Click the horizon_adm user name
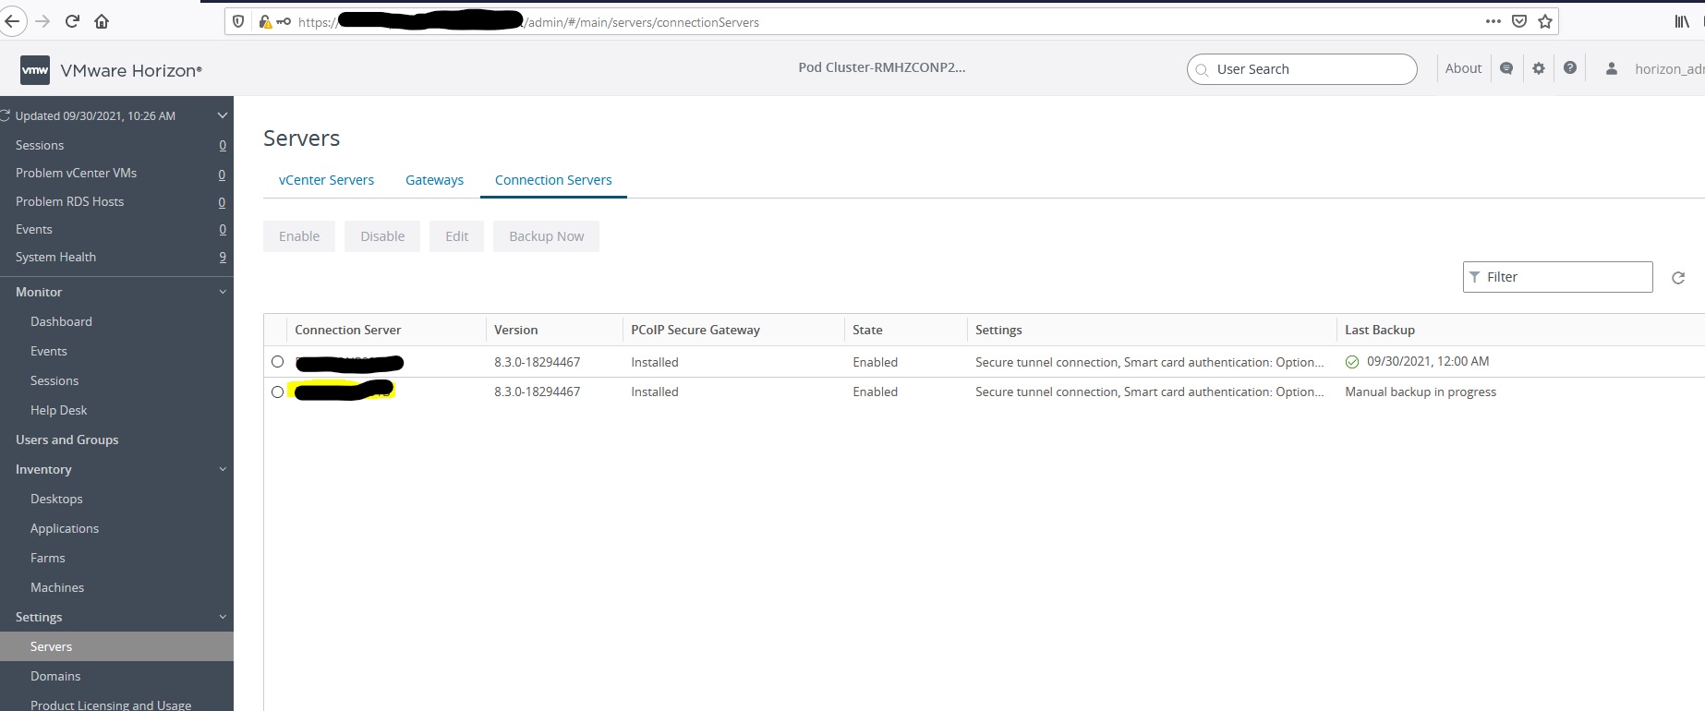The height and width of the screenshot is (711, 1705). coord(1669,68)
